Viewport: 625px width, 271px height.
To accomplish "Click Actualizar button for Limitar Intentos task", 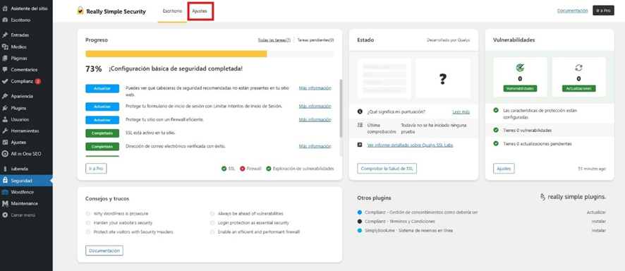I will (102, 107).
